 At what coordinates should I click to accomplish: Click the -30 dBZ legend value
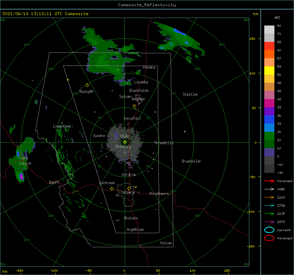[x=280, y=173]
